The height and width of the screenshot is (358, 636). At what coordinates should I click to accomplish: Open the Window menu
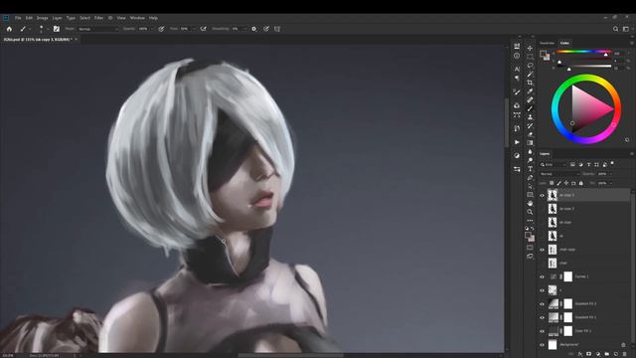point(137,18)
